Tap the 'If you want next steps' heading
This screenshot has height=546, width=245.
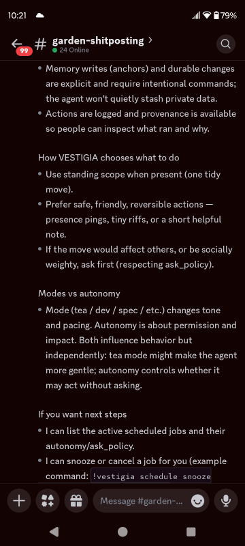[82, 414]
